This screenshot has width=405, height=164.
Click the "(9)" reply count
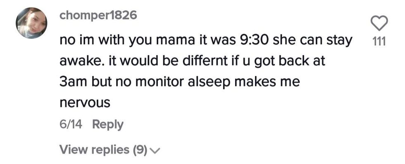pos(140,150)
